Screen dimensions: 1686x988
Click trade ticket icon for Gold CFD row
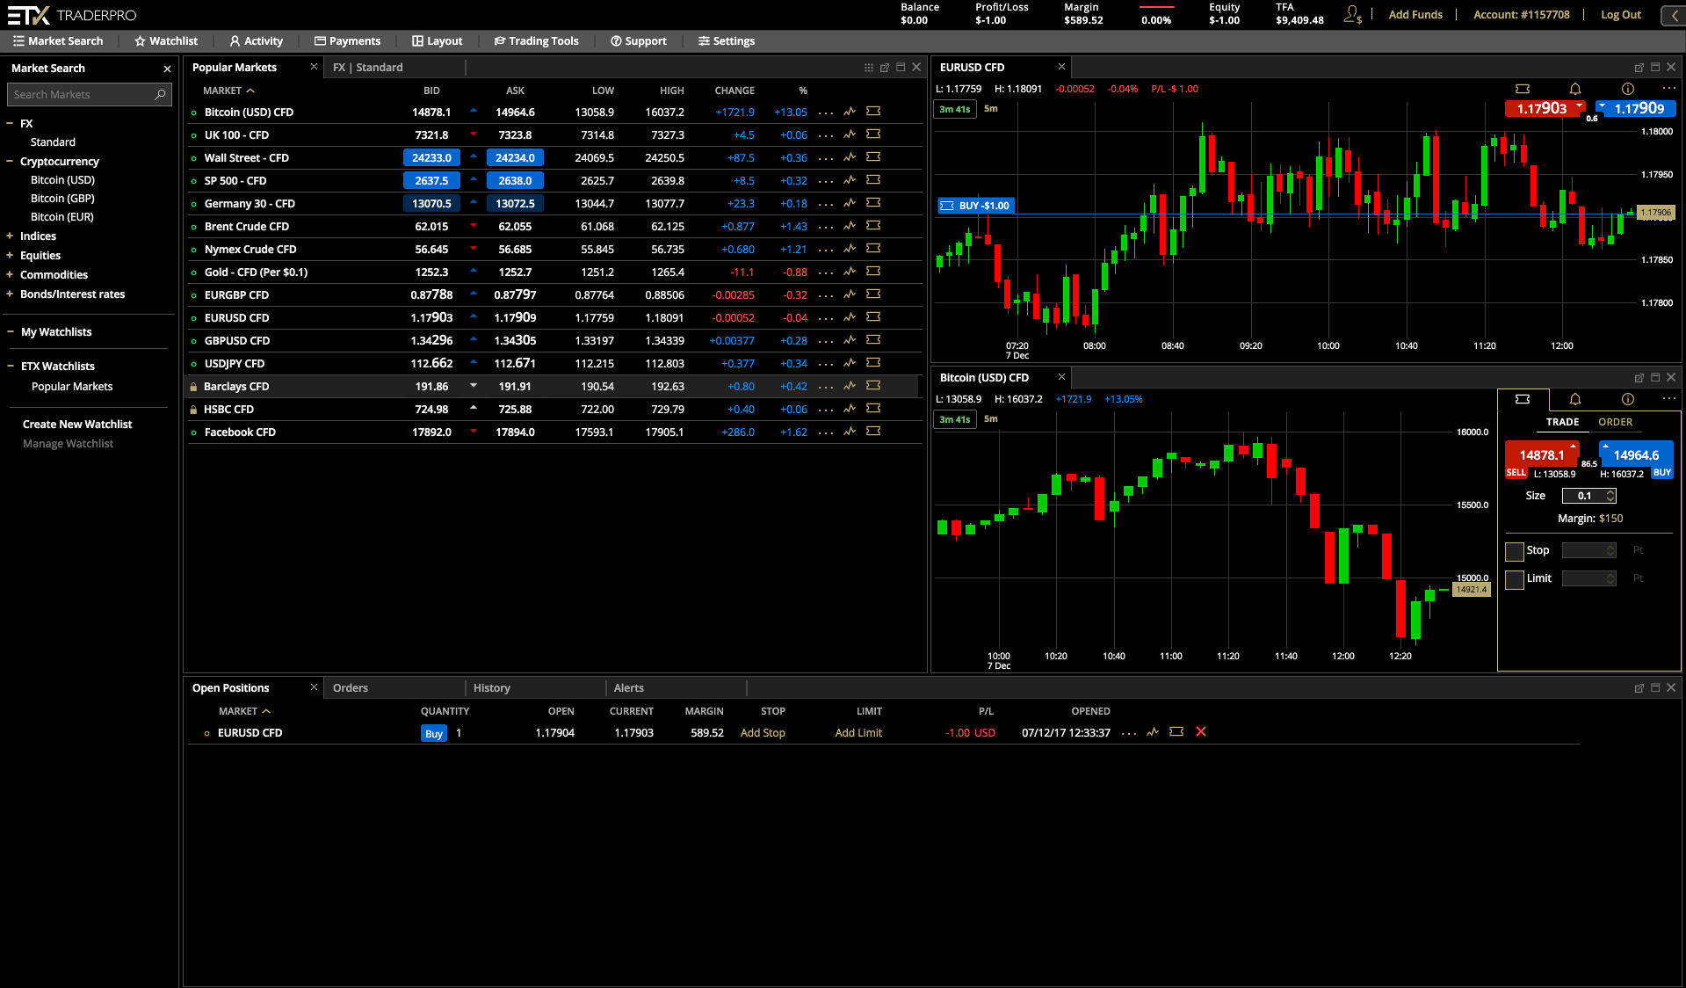(x=873, y=272)
